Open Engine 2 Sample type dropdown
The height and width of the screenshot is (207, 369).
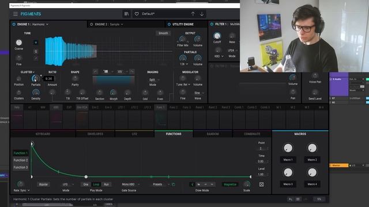point(116,24)
